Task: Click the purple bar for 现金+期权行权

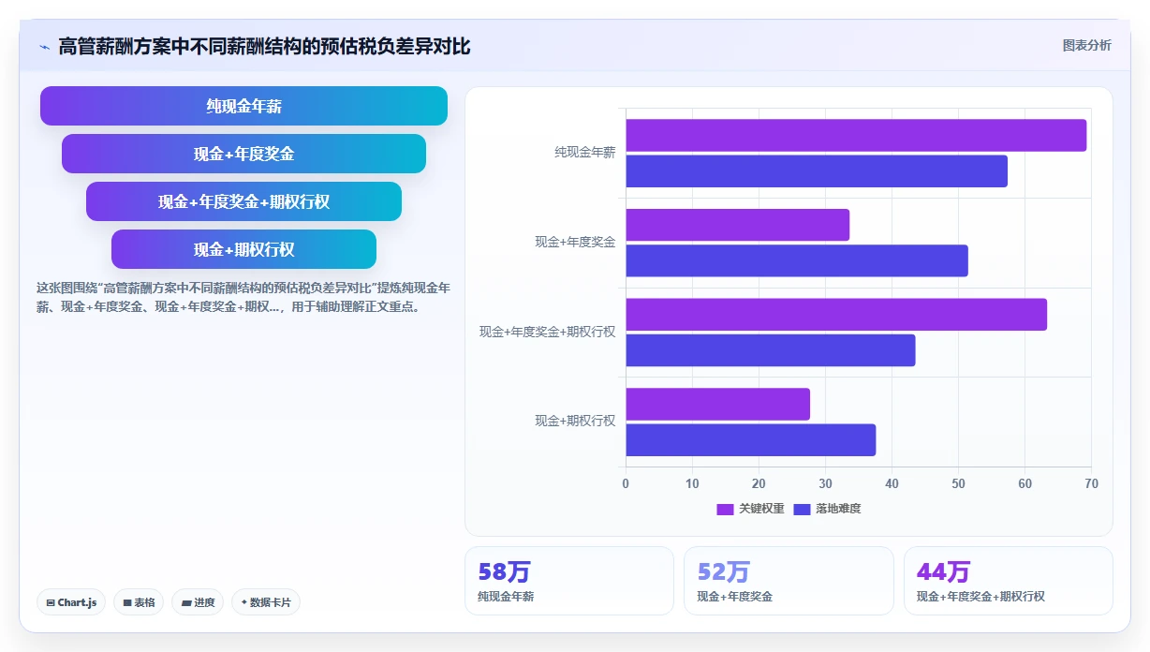Action: click(717, 404)
